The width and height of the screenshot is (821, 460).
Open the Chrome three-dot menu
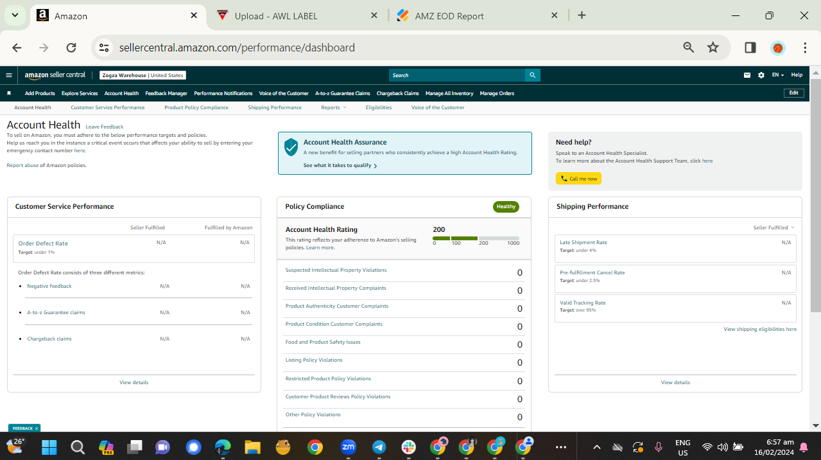click(x=805, y=48)
